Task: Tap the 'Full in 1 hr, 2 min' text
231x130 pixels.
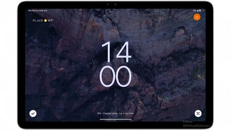Action: (x=127, y=113)
